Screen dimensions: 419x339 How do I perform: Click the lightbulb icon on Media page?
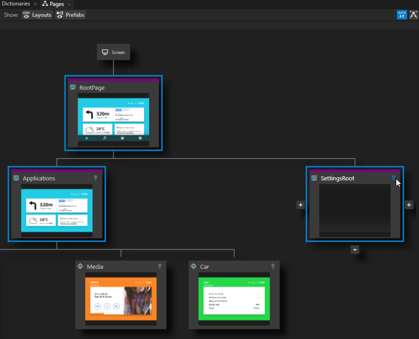tap(160, 266)
